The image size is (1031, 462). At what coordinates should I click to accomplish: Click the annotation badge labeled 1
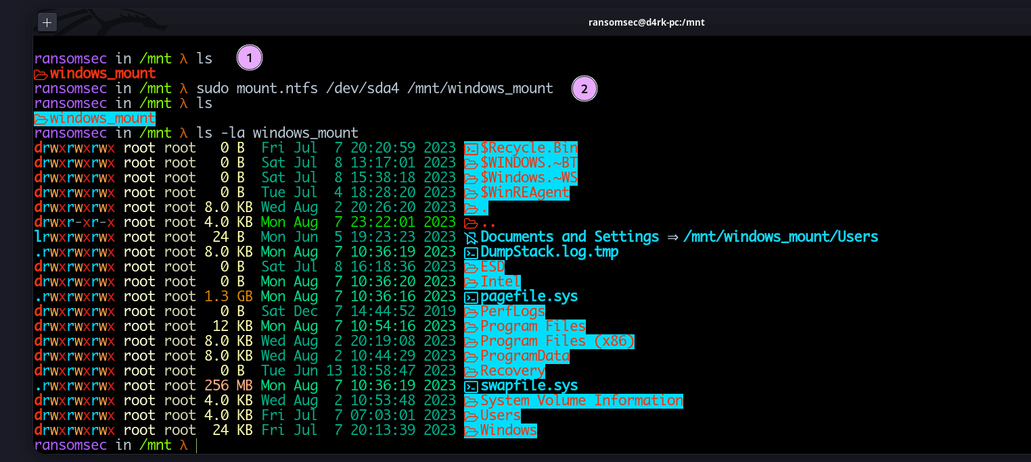[249, 57]
